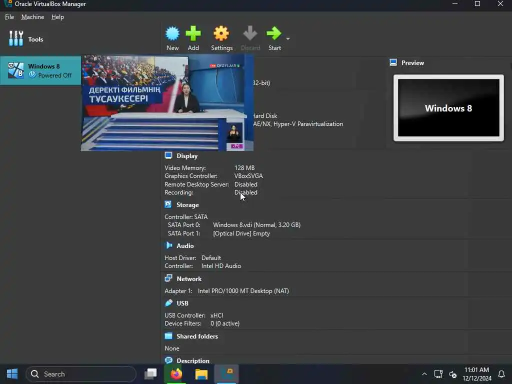Open the Help menu
Screen dimensions: 512x384
coord(57,17)
